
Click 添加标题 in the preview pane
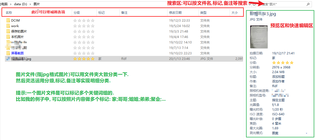click(x=278, y=77)
